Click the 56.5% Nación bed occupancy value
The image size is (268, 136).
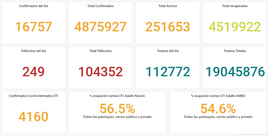coord(117,109)
